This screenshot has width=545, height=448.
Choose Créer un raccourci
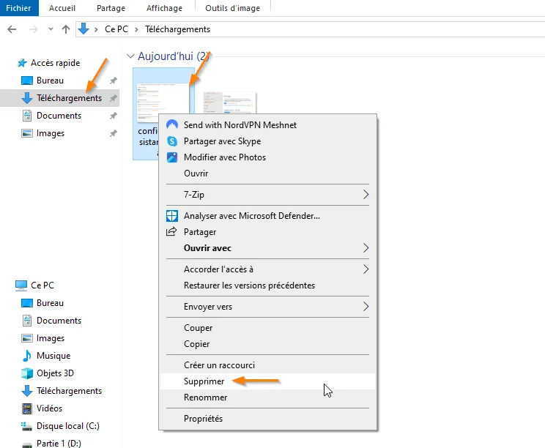tap(267, 365)
